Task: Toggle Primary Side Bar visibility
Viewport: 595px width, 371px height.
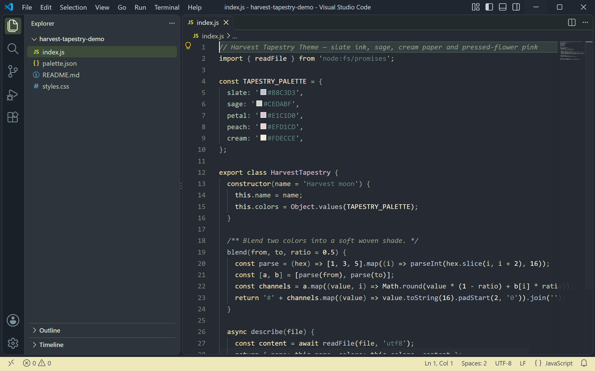Action: click(x=489, y=7)
